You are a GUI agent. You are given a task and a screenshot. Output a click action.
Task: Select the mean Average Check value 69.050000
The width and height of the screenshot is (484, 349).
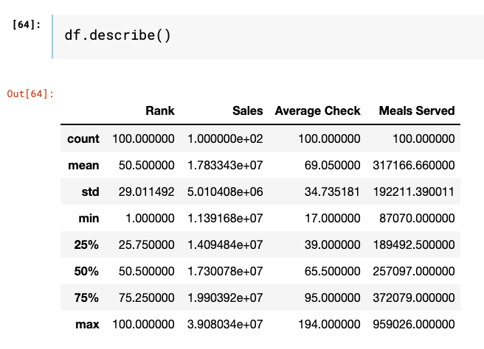pyautogui.click(x=332, y=166)
